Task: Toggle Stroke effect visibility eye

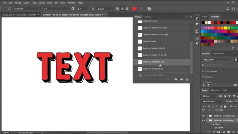Action: pos(216,128)
